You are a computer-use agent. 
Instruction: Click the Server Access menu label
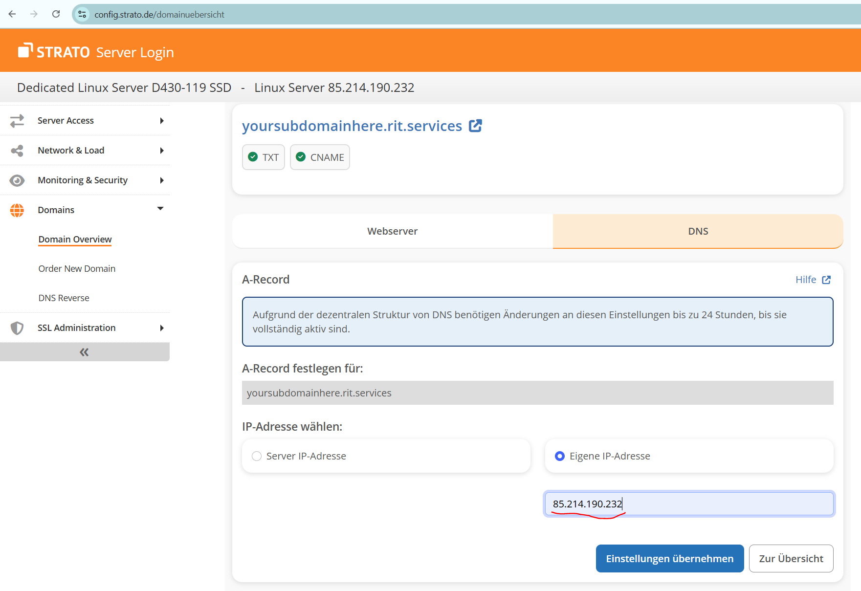click(x=66, y=121)
